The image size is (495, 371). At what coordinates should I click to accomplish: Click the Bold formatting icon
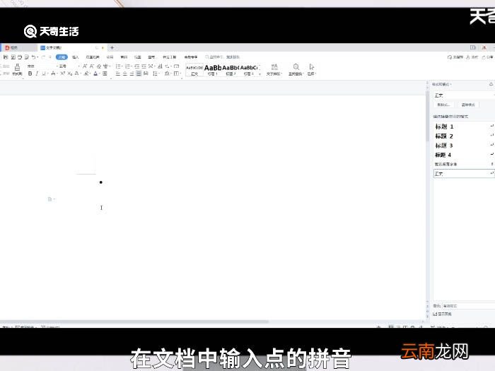[30, 73]
